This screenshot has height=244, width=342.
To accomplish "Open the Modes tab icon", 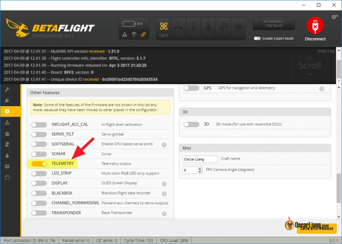I will (7, 145).
